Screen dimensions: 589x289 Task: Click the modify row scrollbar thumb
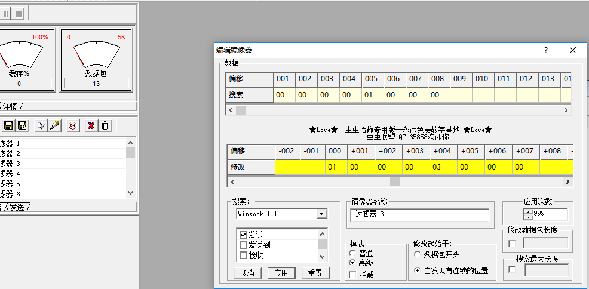(395, 182)
